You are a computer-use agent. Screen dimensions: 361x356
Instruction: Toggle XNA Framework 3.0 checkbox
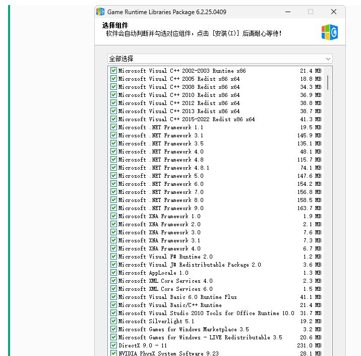coord(113,232)
